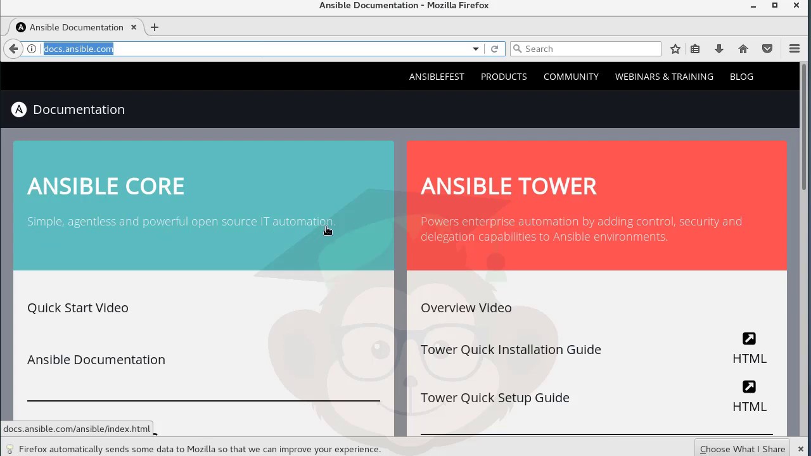
Task: Open the BLOG nav item
Action: 741,77
